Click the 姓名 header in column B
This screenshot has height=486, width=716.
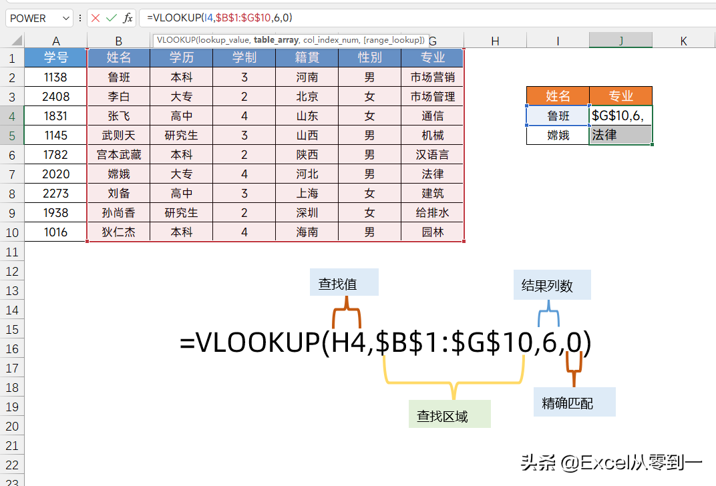point(118,57)
